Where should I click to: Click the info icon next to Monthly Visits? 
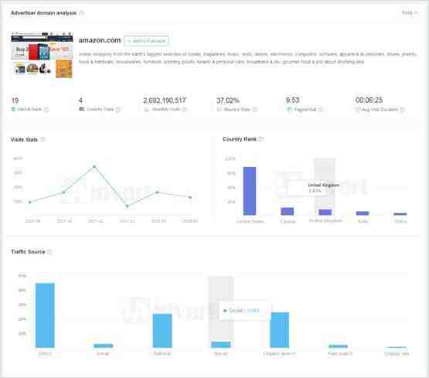[184, 110]
